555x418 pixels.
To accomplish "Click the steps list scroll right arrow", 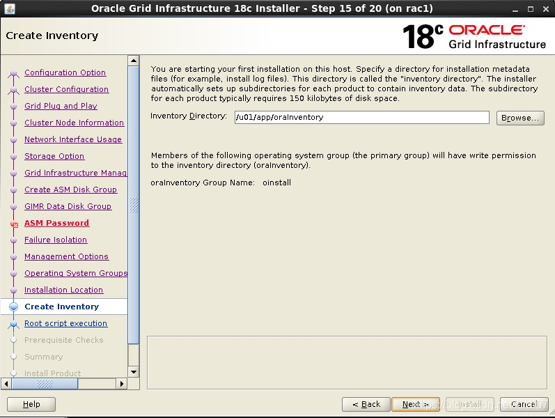I will click(x=122, y=384).
